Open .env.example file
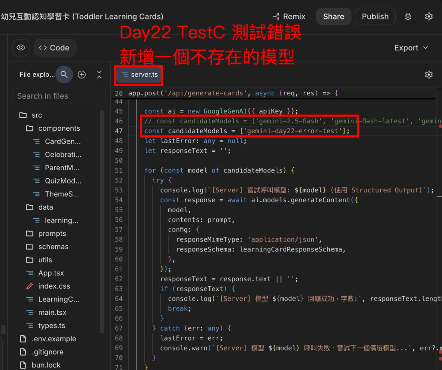442x370 pixels. (47, 339)
